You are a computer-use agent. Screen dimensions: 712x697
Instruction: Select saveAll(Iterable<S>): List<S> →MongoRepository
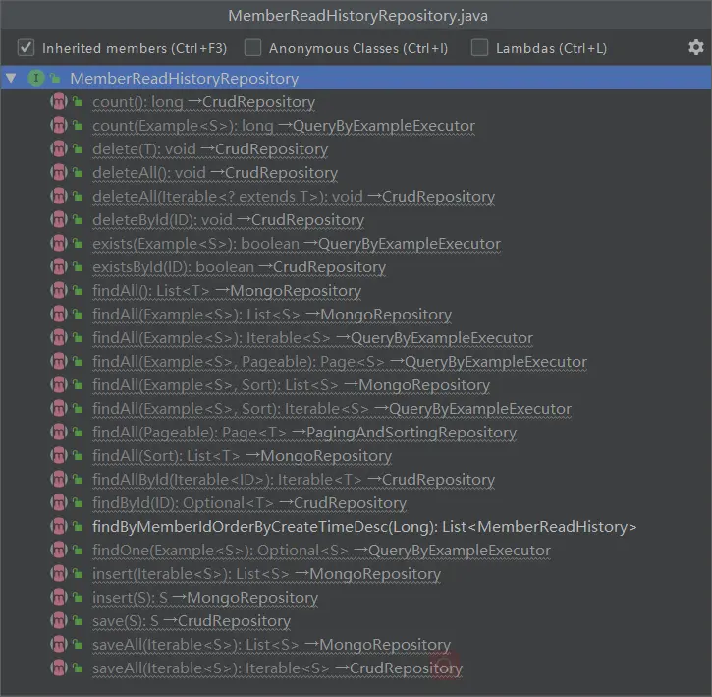[271, 645]
